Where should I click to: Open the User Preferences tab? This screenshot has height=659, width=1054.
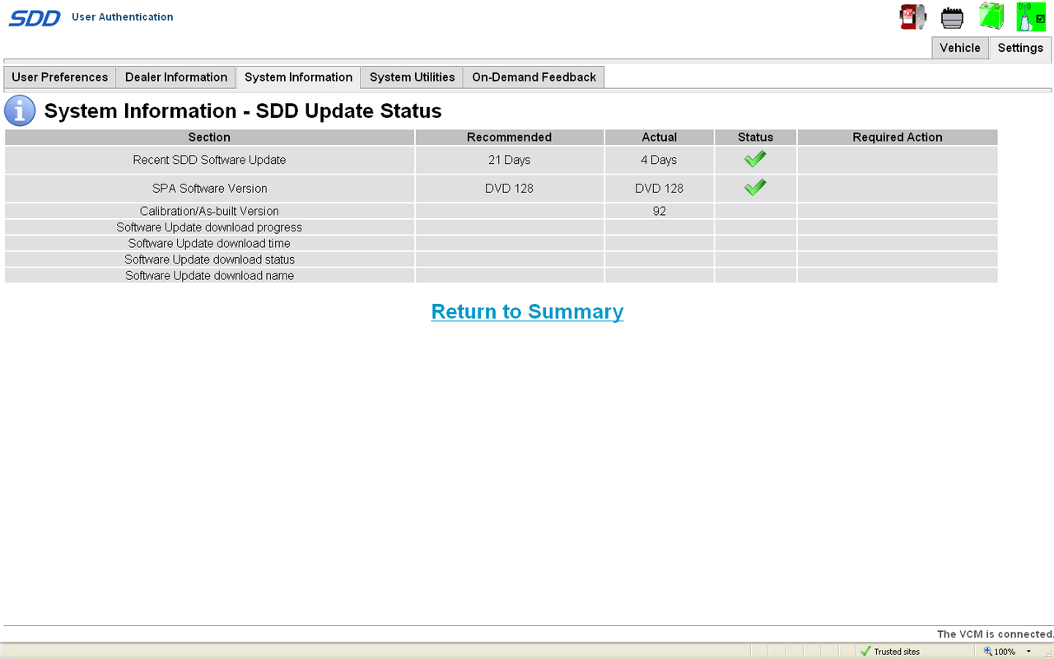pyautogui.click(x=59, y=77)
